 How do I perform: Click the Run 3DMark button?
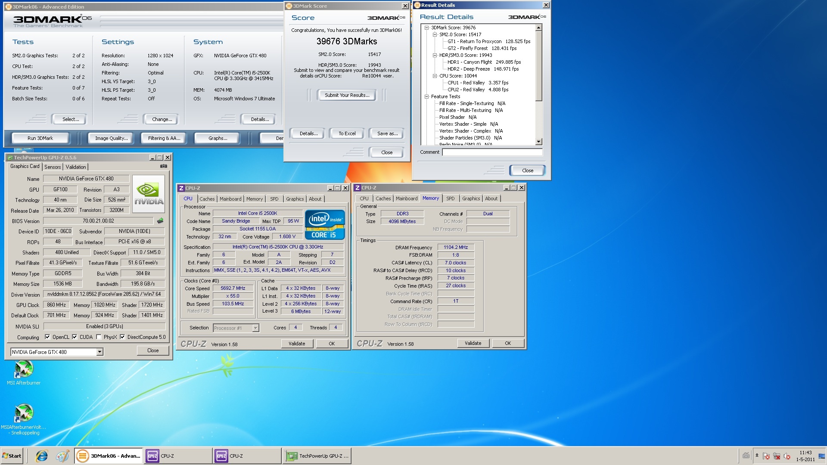tap(40, 138)
